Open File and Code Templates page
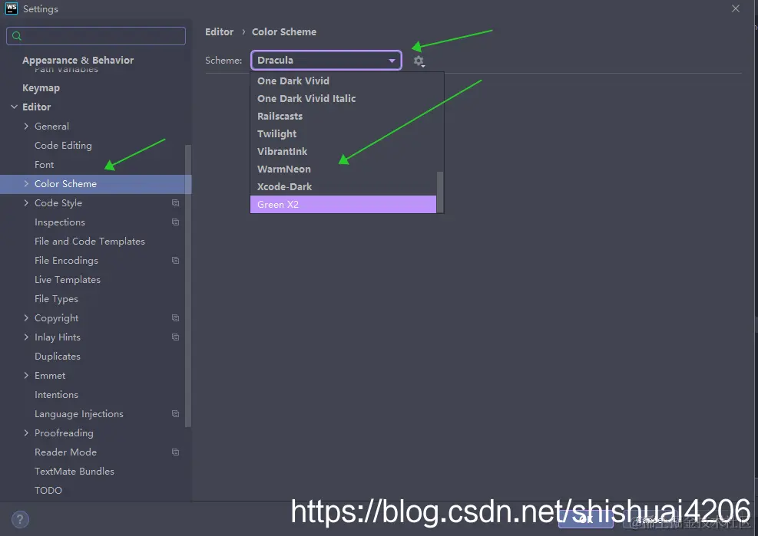The height and width of the screenshot is (536, 758). point(90,242)
